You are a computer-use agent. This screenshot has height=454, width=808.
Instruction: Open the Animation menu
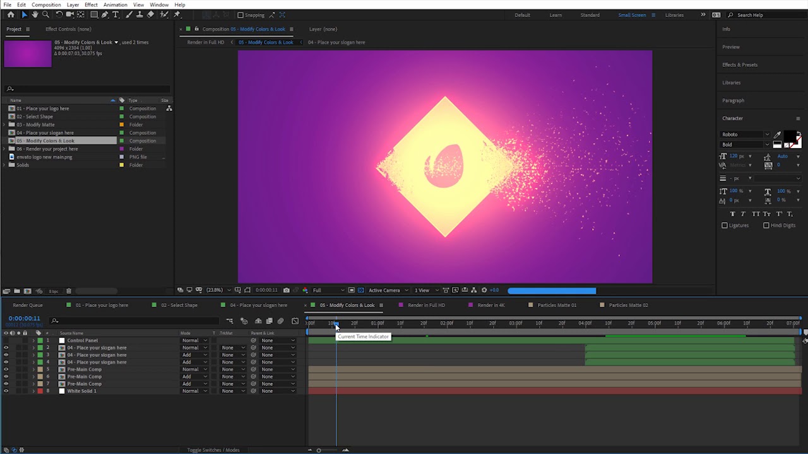[115, 4]
